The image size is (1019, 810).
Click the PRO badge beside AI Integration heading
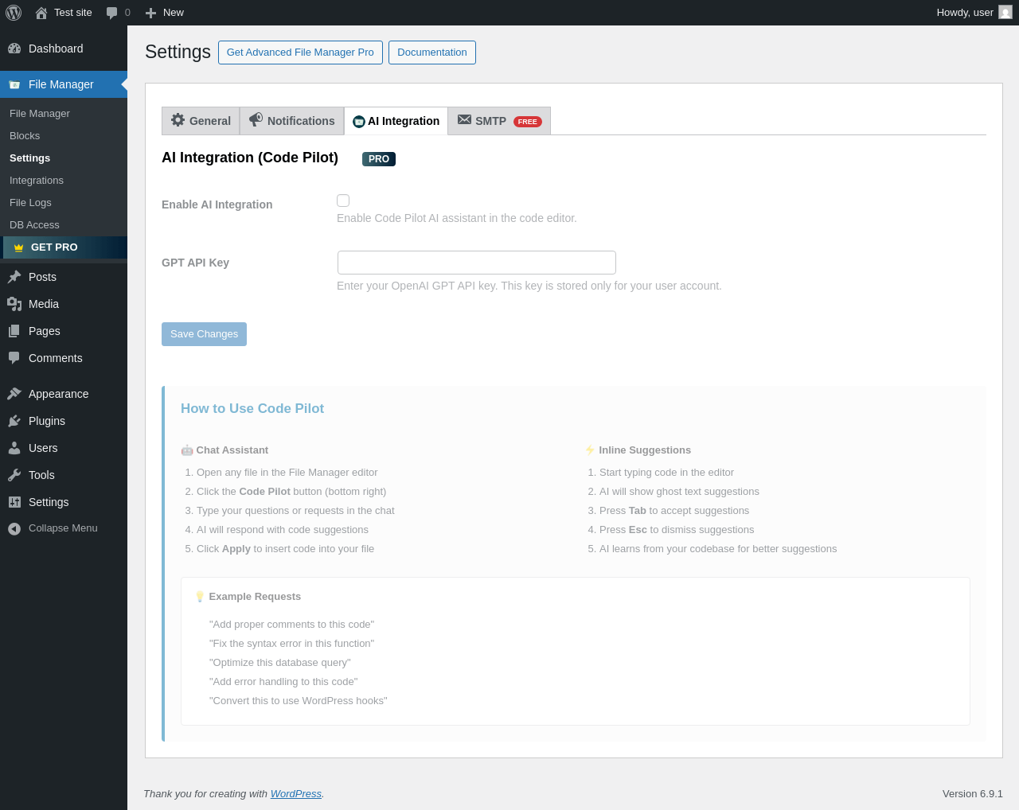click(x=379, y=159)
